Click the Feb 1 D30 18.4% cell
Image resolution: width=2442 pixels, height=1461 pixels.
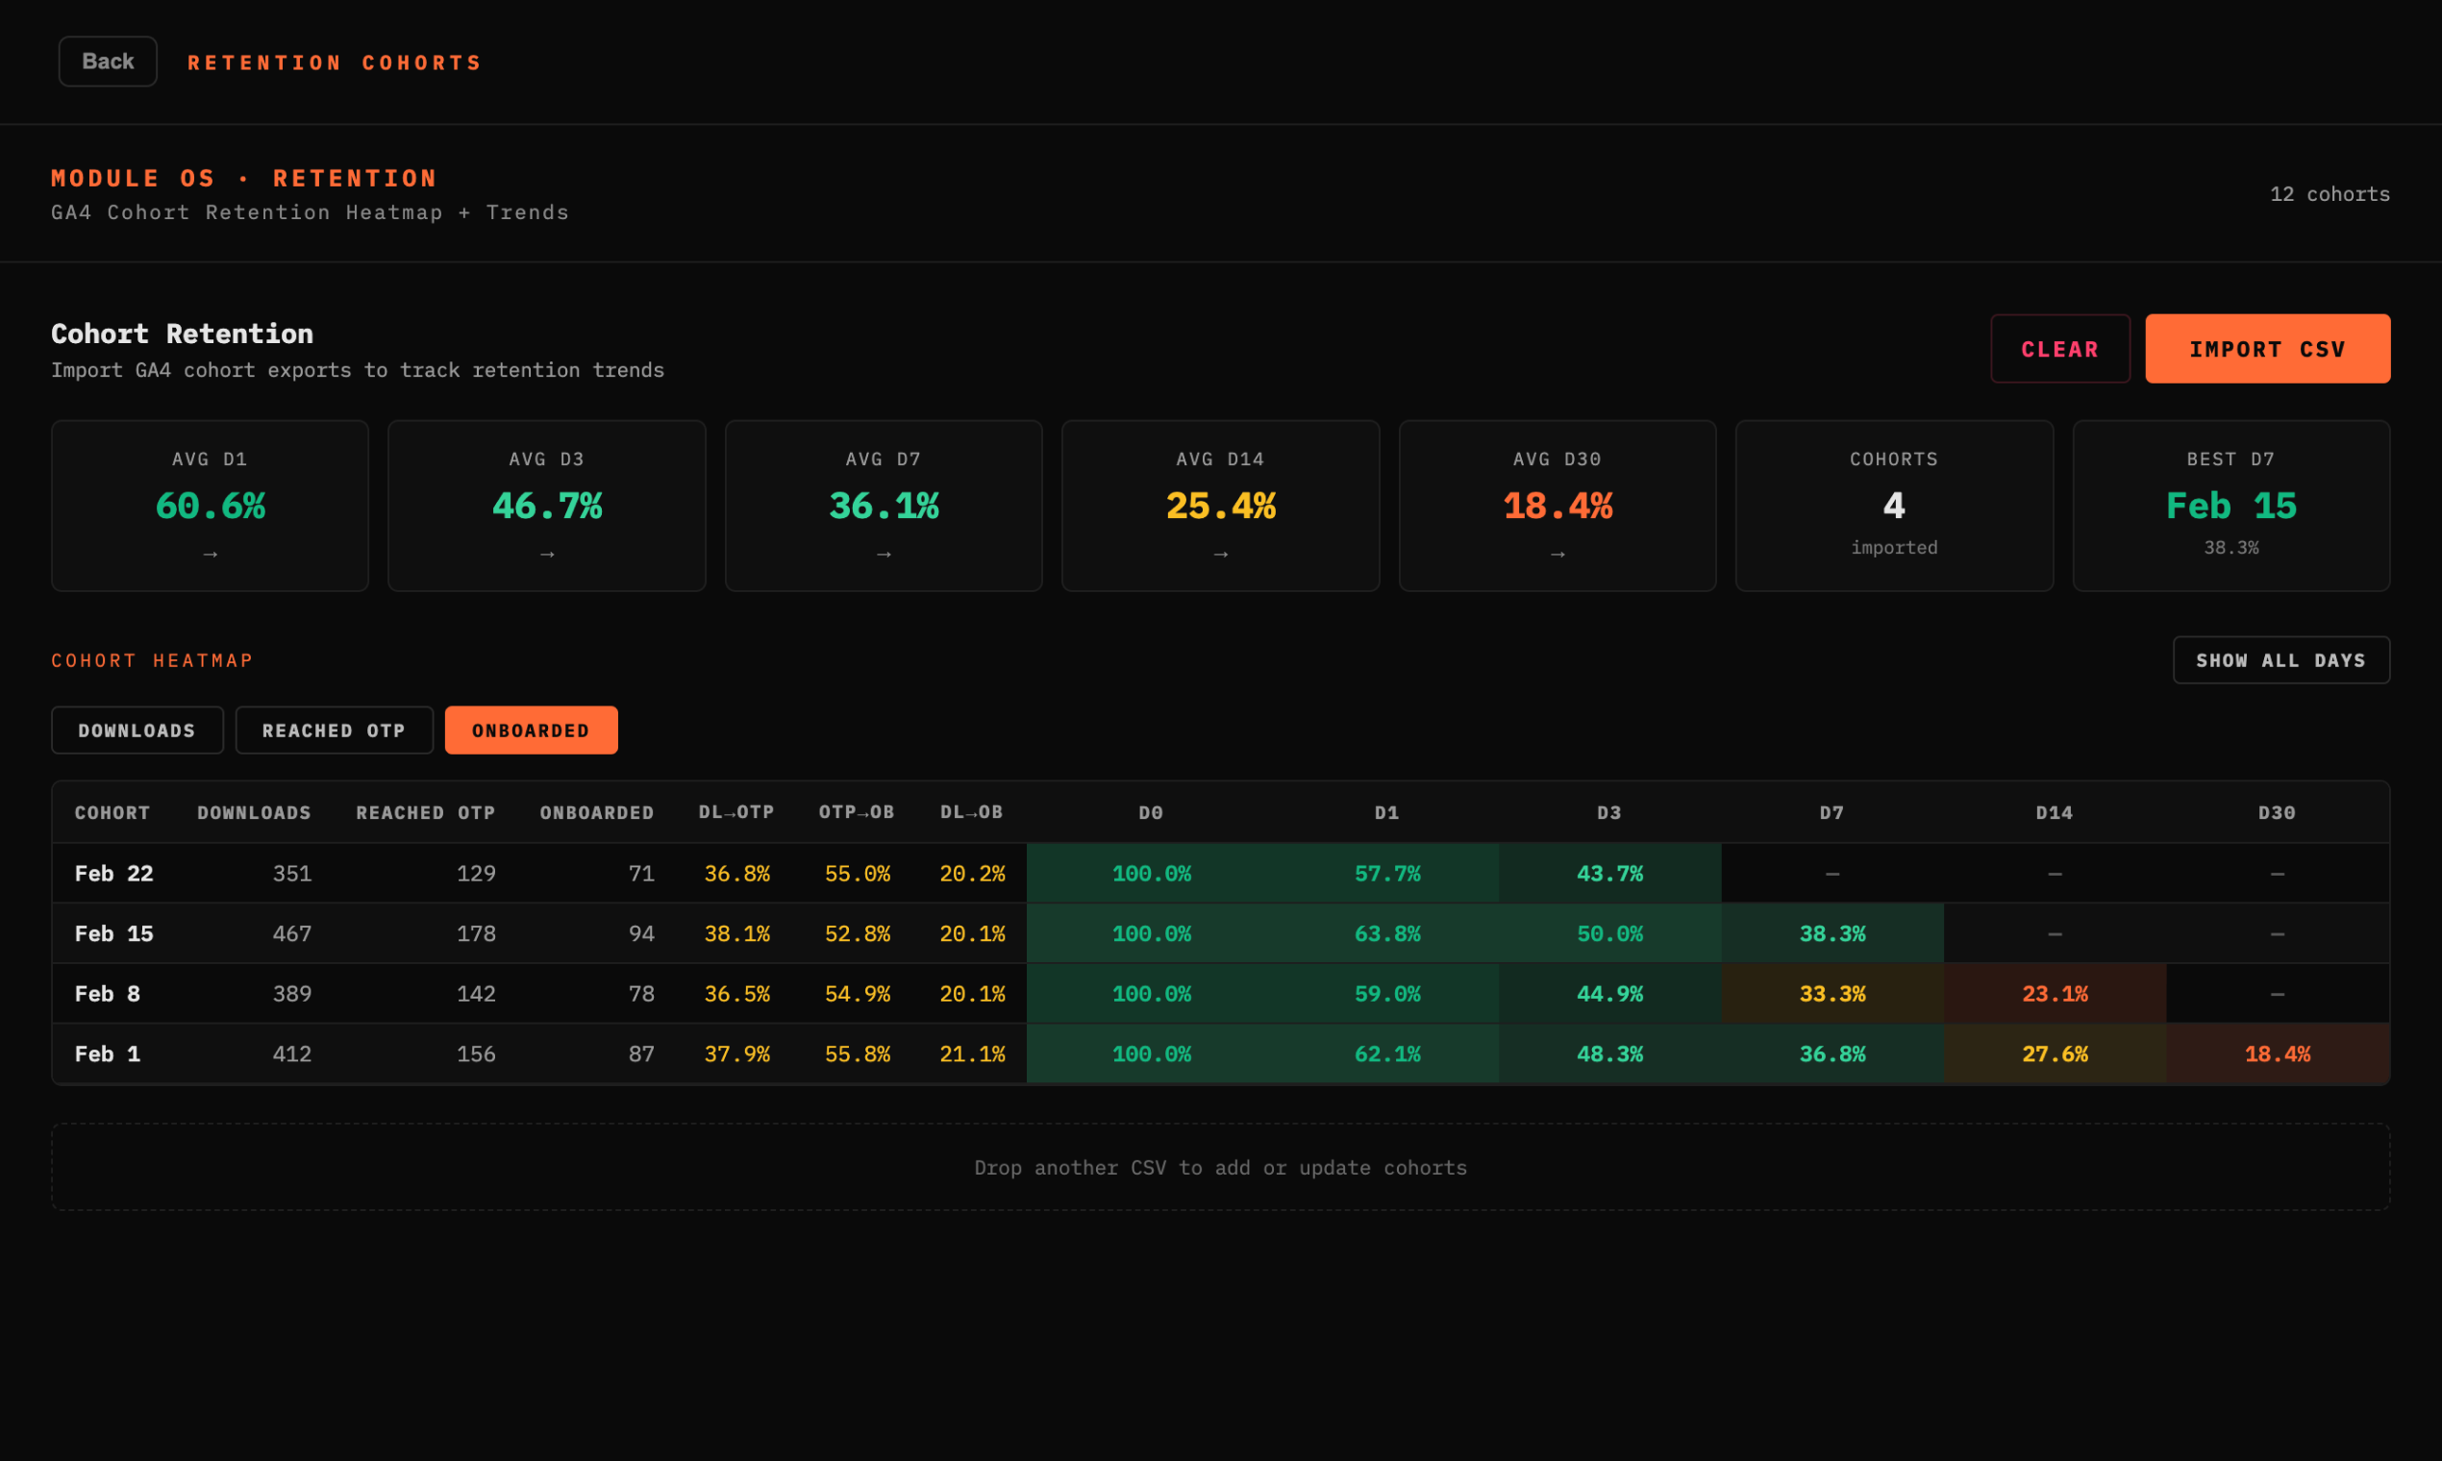pyautogui.click(x=2277, y=1053)
